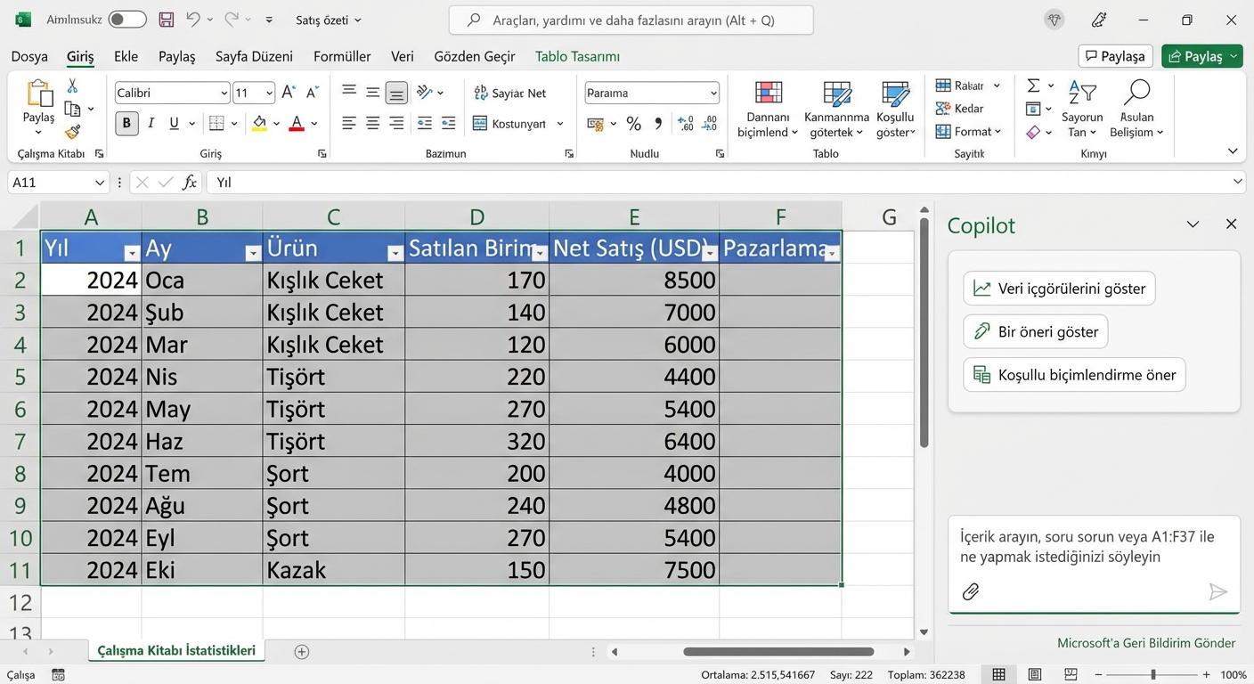
Task: Click the paperclip attach icon in Copilot
Action: click(x=971, y=591)
